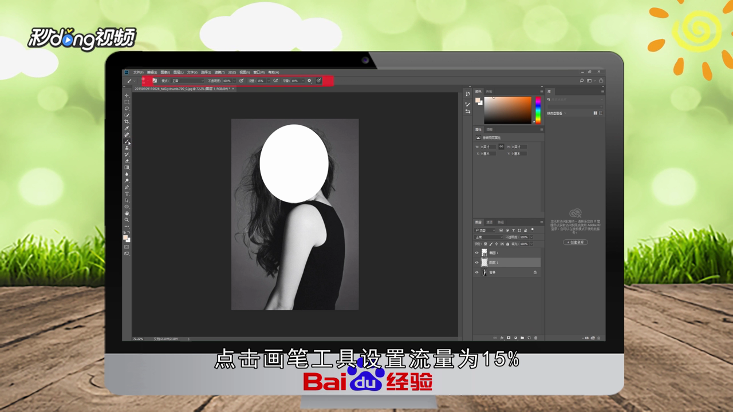This screenshot has height=412, width=733.
Task: Select the Quick Selection tool
Action: click(127, 115)
